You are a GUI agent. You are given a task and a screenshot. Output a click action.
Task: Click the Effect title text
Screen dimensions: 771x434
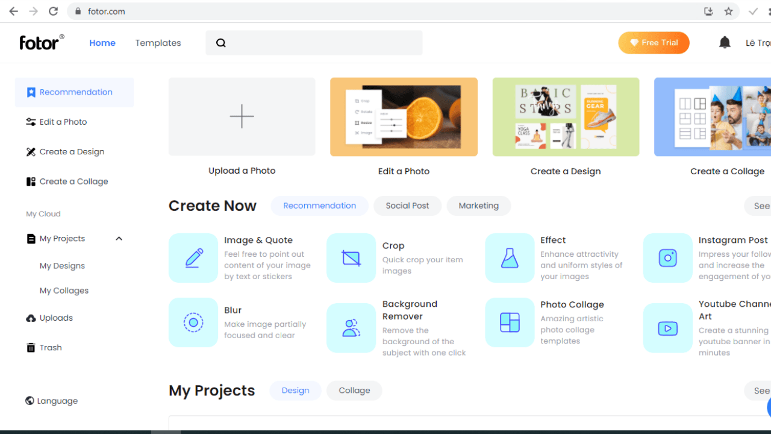pyautogui.click(x=553, y=240)
